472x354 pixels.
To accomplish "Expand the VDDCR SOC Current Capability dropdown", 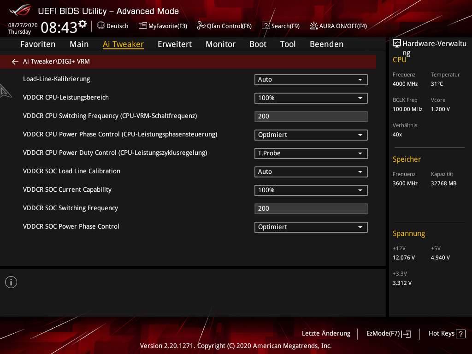I will click(x=311, y=190).
